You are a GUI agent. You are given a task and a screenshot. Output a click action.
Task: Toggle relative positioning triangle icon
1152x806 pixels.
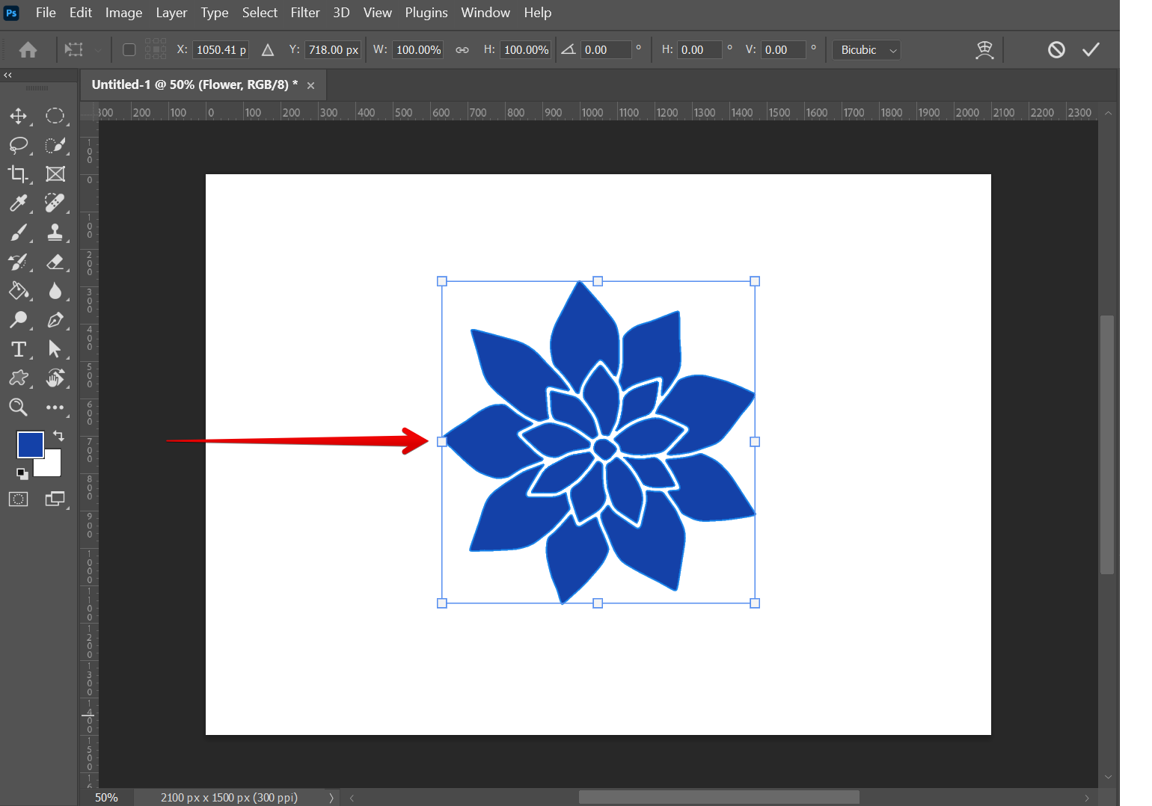point(268,50)
